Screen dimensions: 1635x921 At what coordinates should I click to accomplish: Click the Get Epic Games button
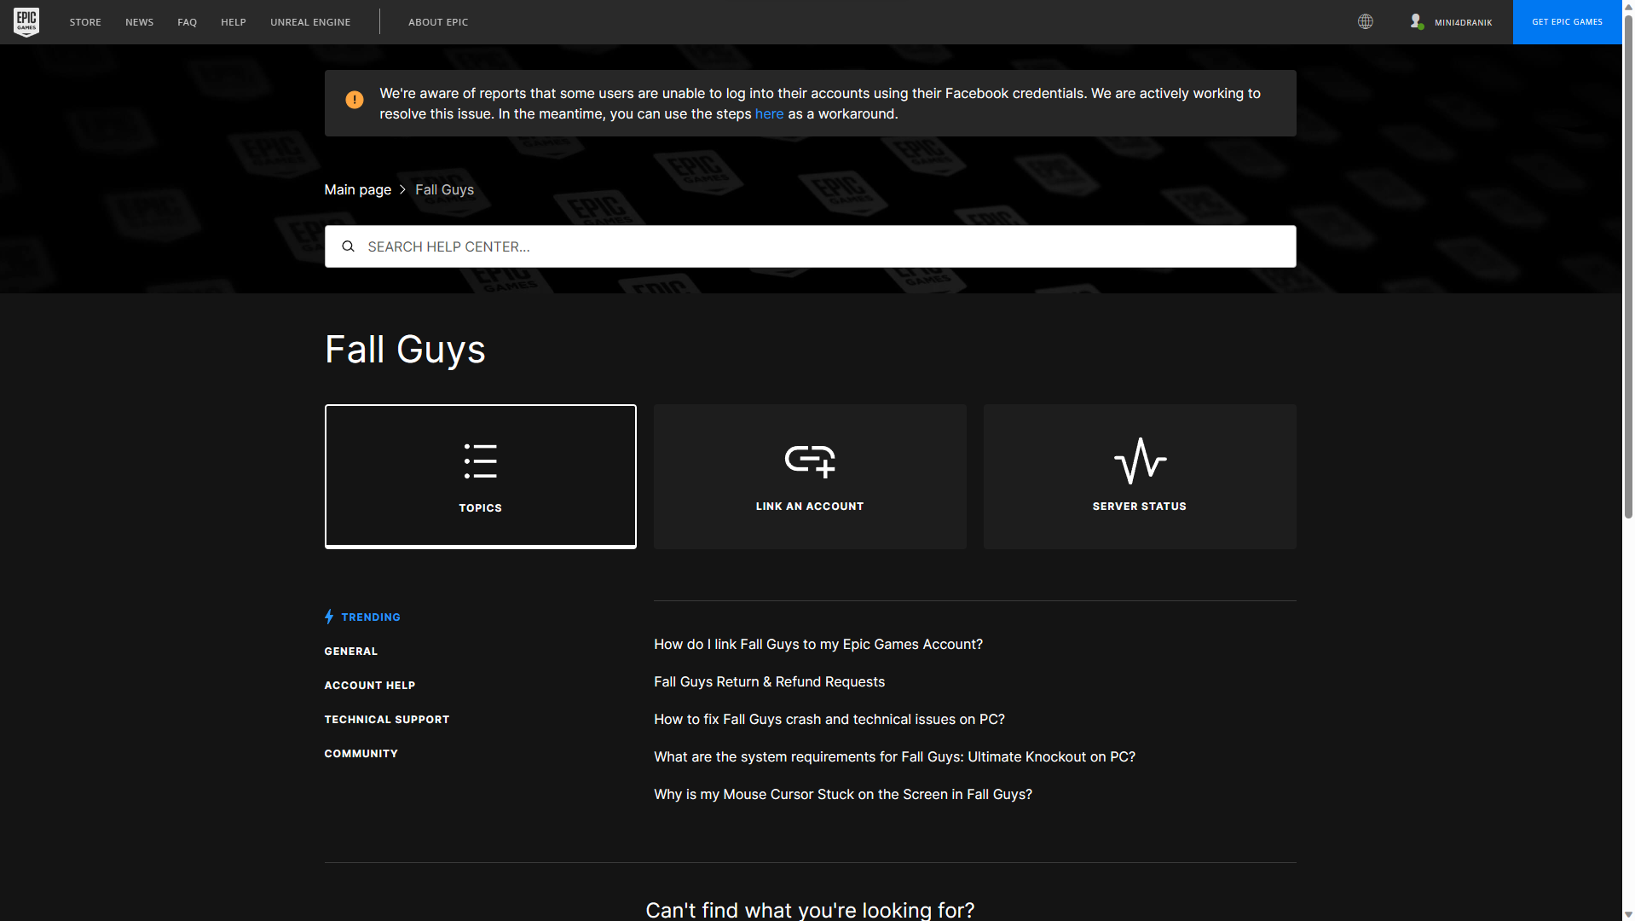pyautogui.click(x=1567, y=22)
